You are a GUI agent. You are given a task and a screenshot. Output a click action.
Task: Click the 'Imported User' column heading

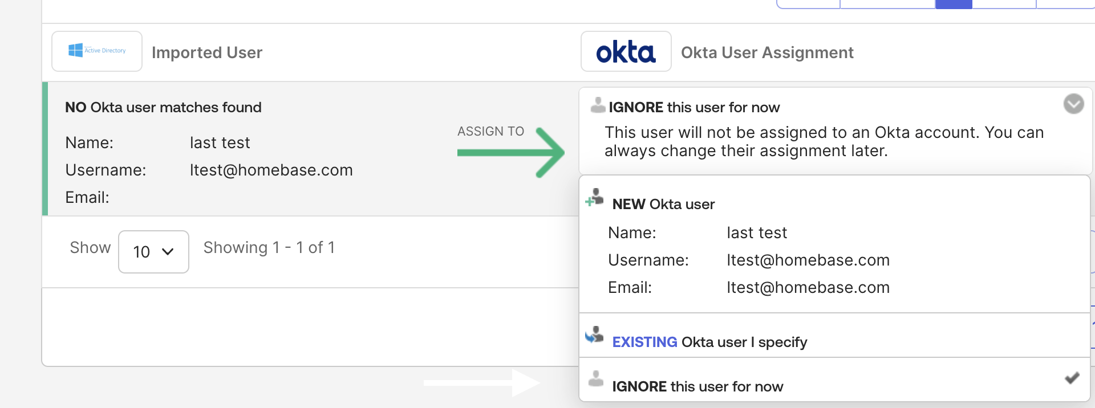coord(207,52)
